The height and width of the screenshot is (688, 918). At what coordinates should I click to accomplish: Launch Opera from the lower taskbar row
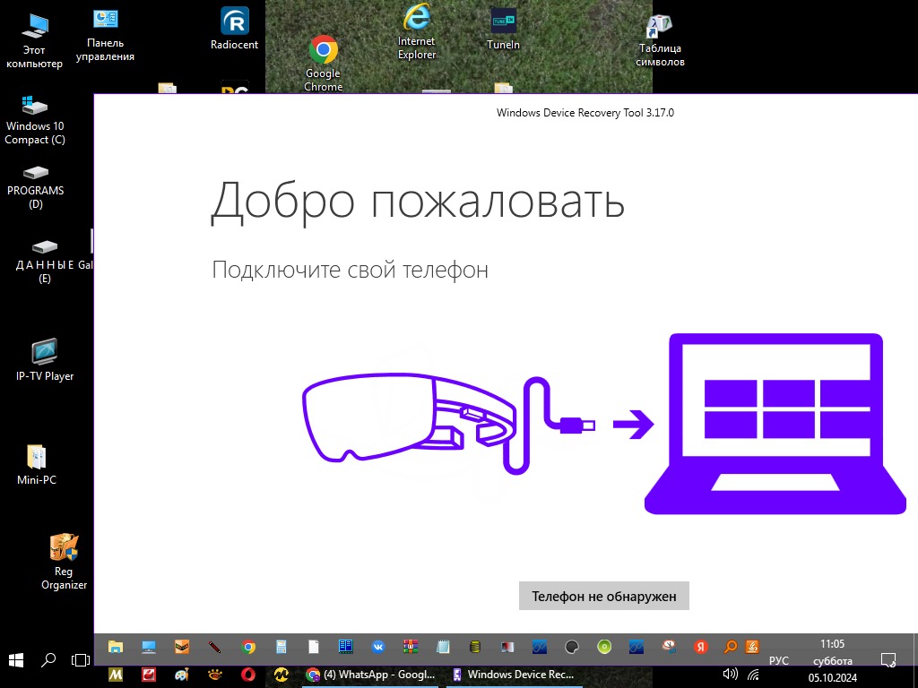(248, 675)
